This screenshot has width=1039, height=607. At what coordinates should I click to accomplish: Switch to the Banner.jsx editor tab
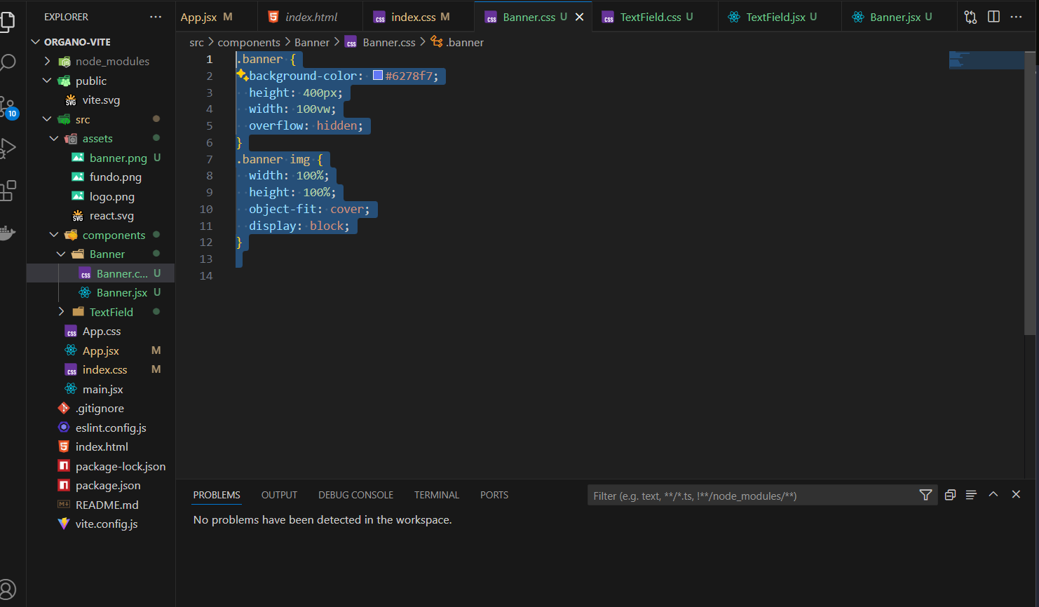(x=899, y=17)
